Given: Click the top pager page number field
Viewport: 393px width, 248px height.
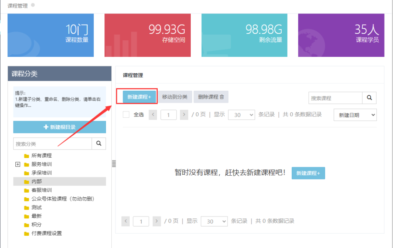Looking at the screenshot, I should click(168, 115).
